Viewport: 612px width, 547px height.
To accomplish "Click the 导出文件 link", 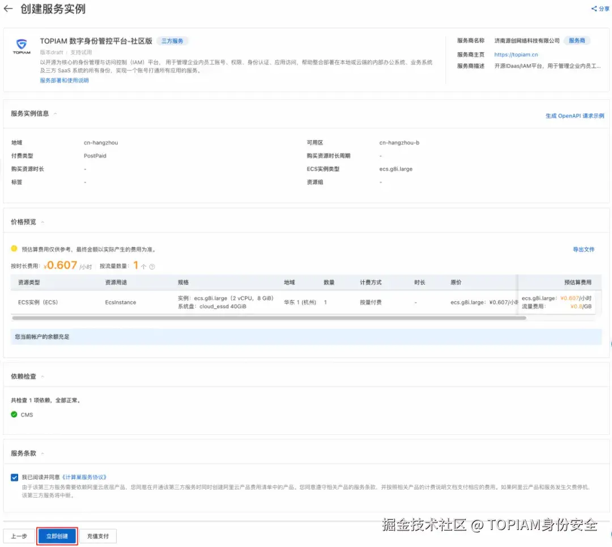I will [x=583, y=249].
